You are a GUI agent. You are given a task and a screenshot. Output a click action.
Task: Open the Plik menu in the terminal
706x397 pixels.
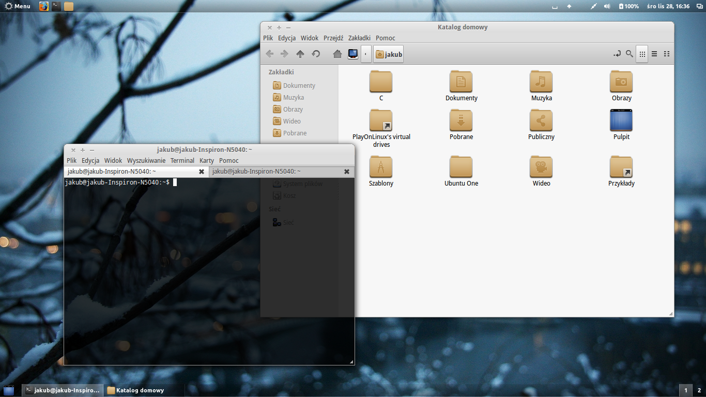click(x=71, y=161)
